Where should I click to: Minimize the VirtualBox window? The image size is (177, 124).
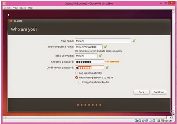161,3
